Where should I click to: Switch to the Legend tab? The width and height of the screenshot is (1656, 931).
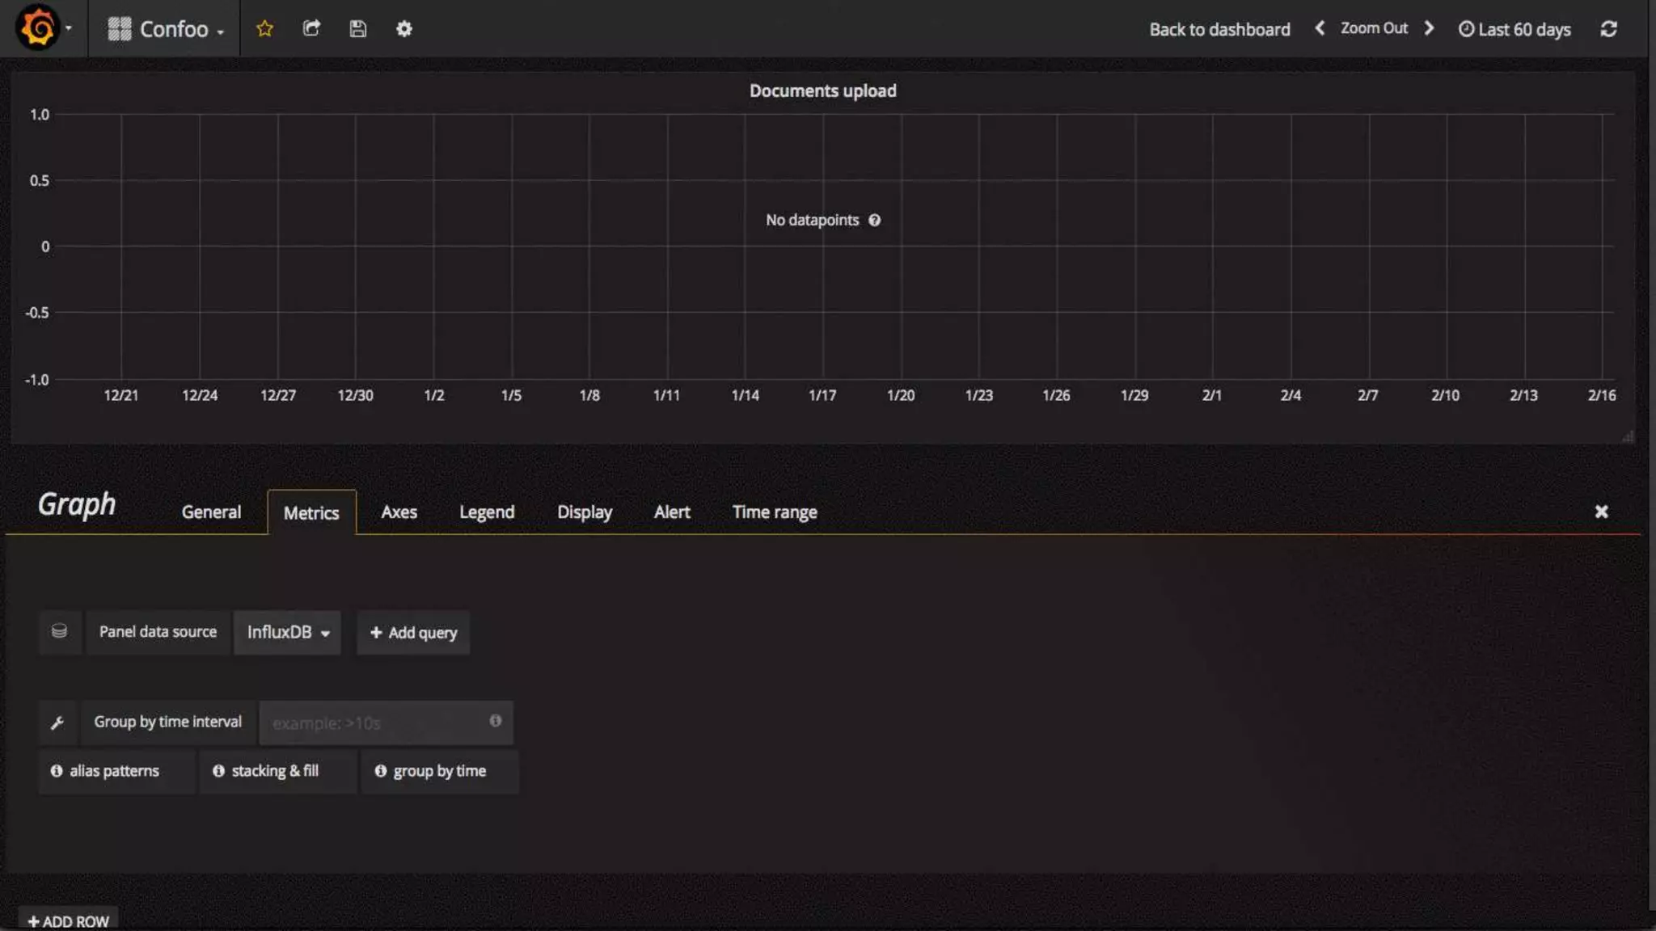point(486,512)
